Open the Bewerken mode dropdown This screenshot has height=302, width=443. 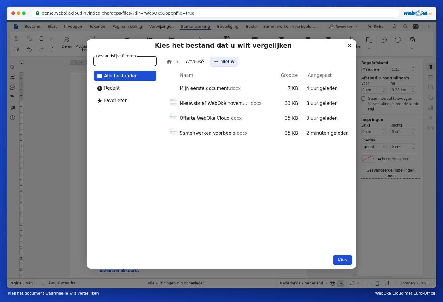pos(343,27)
